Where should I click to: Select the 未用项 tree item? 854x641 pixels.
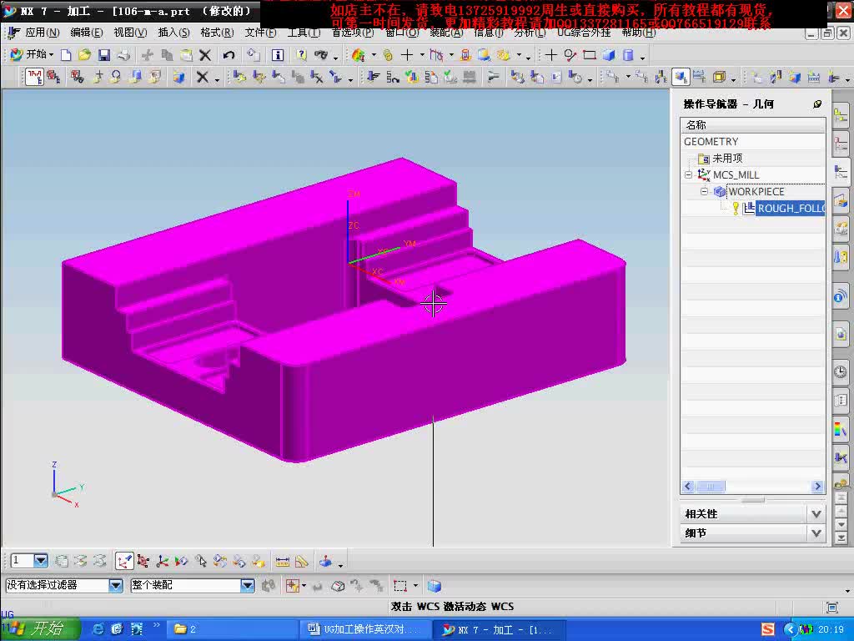727,158
